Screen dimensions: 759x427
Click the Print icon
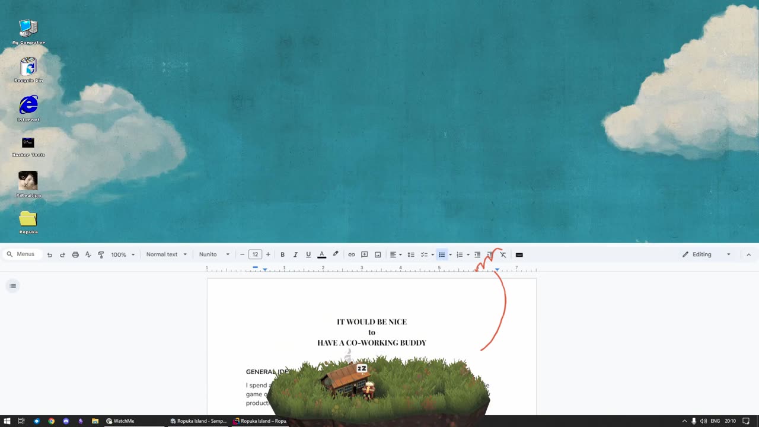[x=75, y=255]
